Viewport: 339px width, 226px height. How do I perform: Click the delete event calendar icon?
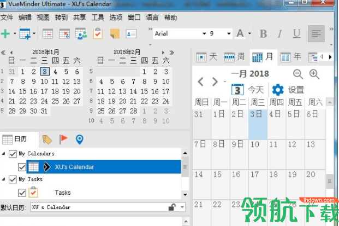pyautogui.click(x=47, y=34)
